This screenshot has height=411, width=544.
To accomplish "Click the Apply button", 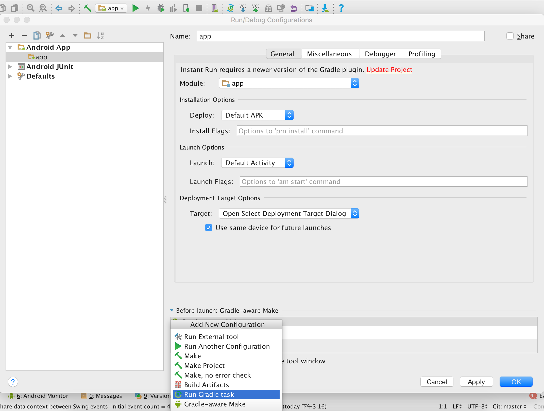I will click(476, 382).
